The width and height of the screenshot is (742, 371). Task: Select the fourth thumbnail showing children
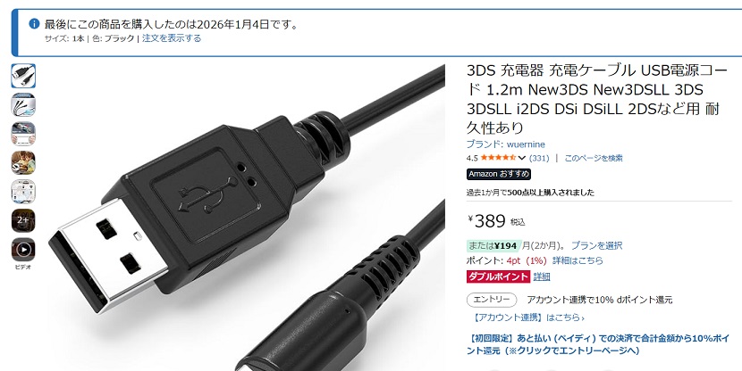[x=23, y=163]
